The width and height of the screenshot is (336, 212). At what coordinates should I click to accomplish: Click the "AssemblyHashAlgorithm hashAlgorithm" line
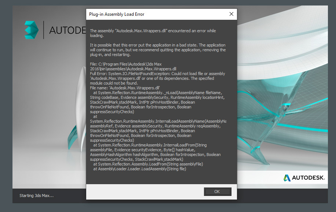(x=156, y=155)
